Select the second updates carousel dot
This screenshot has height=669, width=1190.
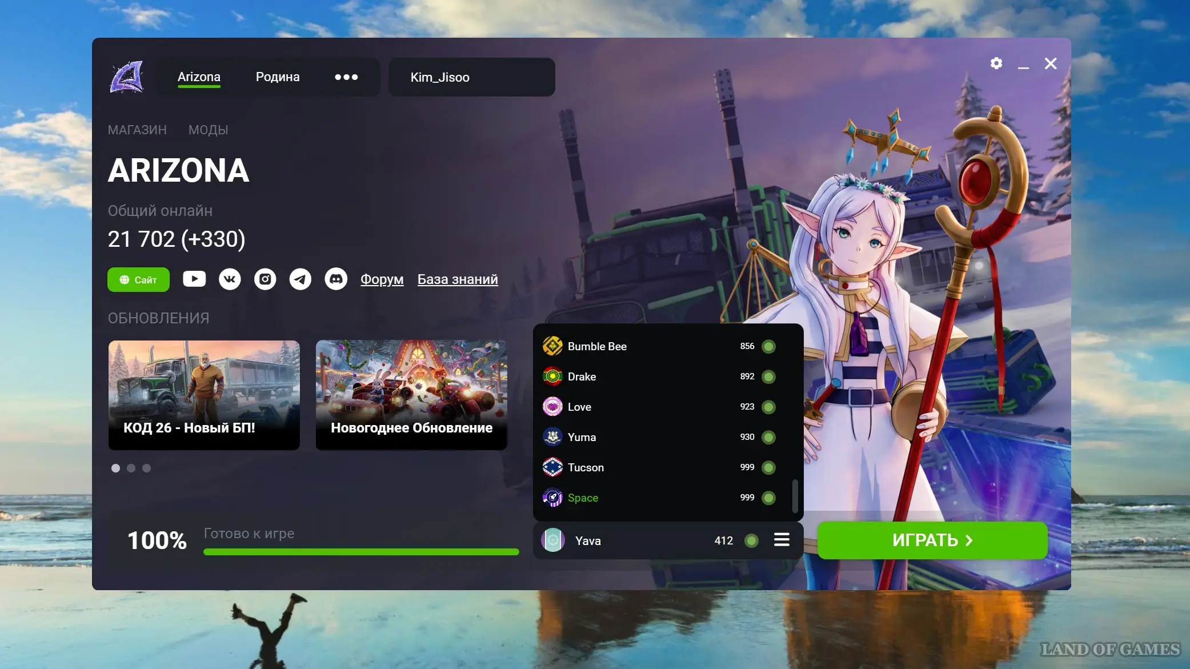131,468
